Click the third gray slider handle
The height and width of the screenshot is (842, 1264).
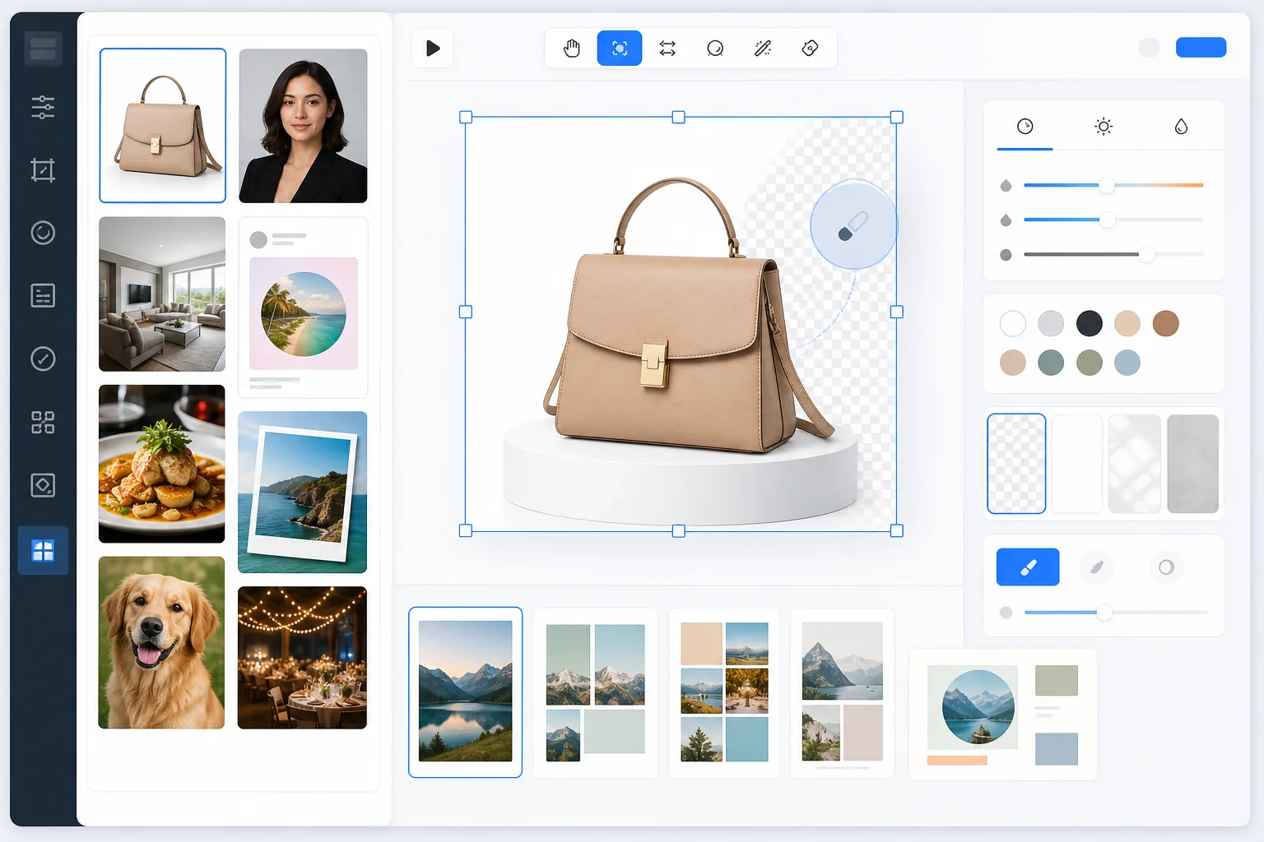point(1146,255)
